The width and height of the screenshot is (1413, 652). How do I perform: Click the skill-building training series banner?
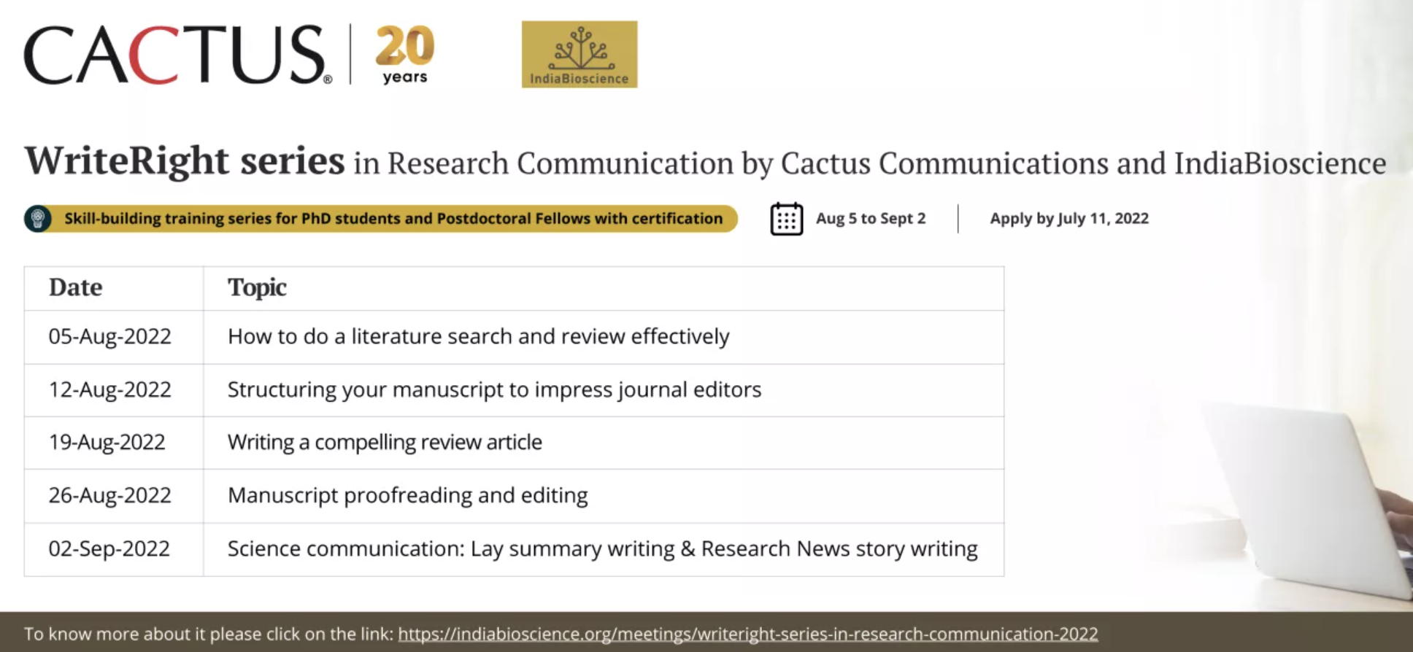point(381,219)
